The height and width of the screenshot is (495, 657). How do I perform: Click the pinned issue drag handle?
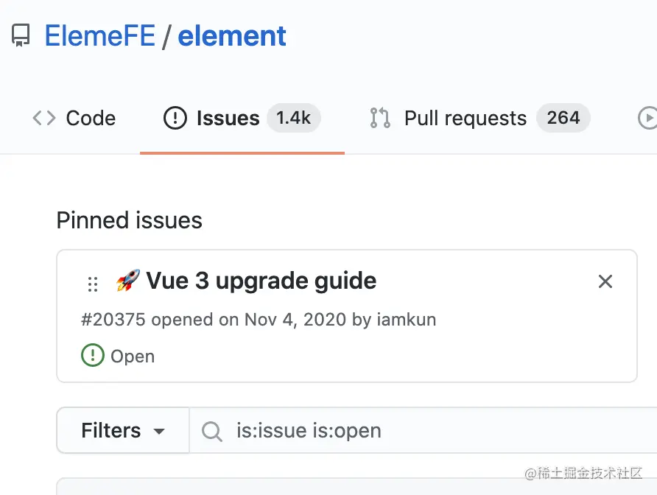(x=93, y=284)
